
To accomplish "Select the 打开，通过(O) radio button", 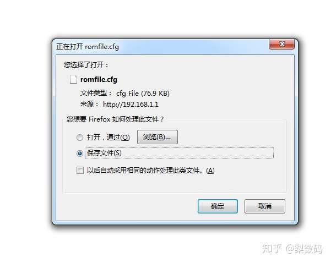I will [80, 138].
